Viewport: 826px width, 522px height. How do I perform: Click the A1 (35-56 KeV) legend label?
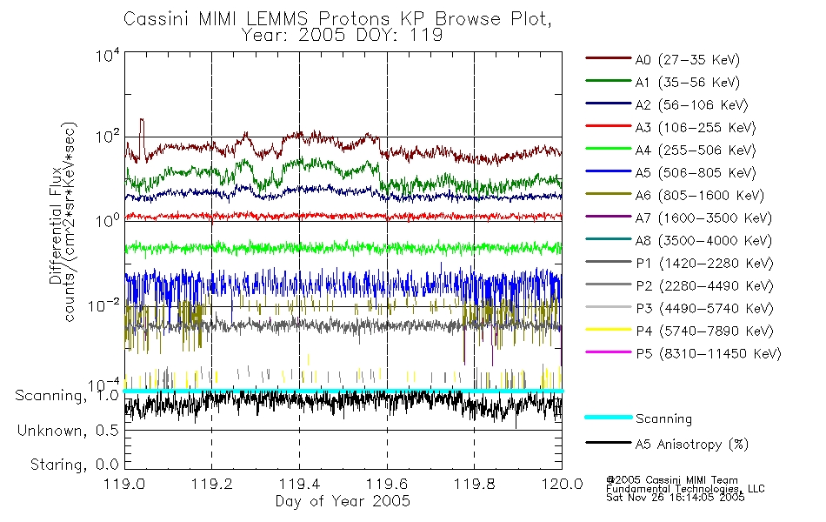(x=688, y=83)
